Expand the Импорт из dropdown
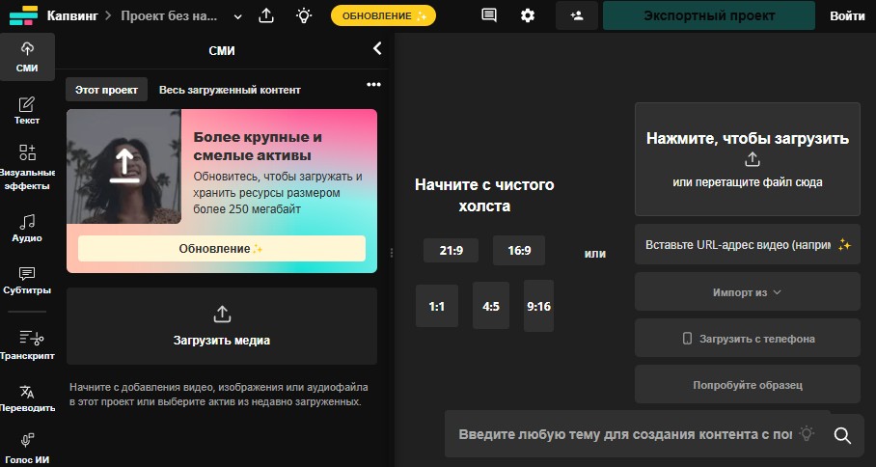Viewport: 876px width, 467px height. pos(747,291)
